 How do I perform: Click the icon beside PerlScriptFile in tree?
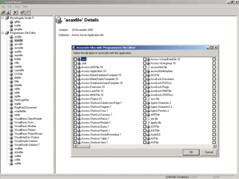[11, 100]
